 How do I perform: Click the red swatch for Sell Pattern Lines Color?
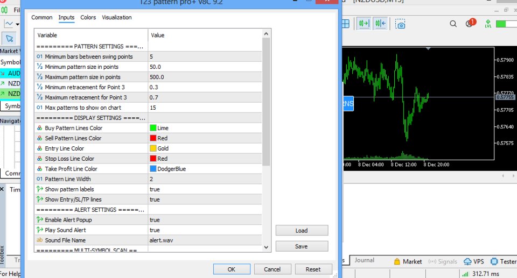(x=153, y=138)
